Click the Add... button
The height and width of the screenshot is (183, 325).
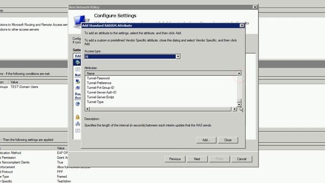pos(206,140)
